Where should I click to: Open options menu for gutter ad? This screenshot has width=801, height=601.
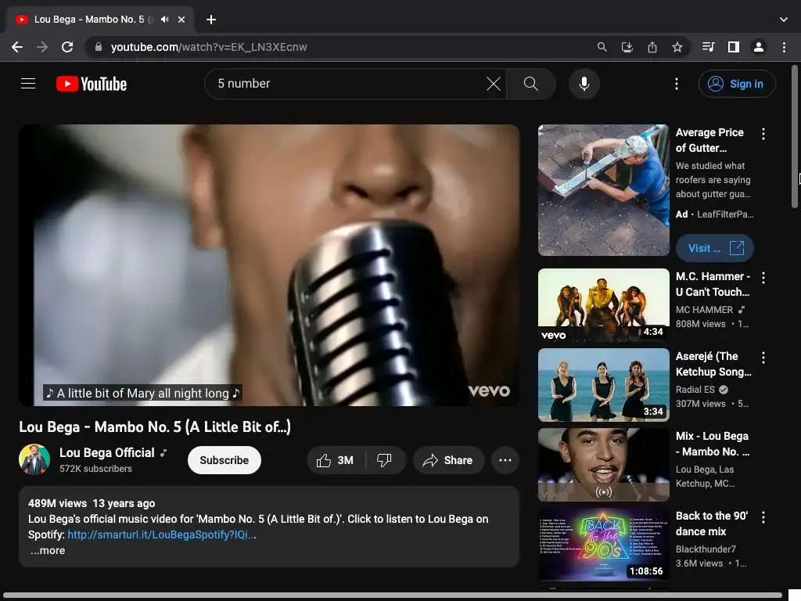tap(763, 134)
